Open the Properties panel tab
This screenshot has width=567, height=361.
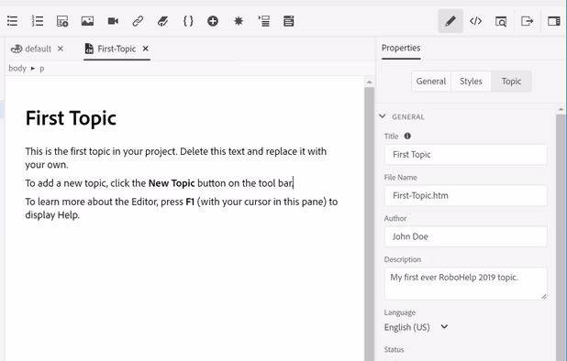(401, 48)
